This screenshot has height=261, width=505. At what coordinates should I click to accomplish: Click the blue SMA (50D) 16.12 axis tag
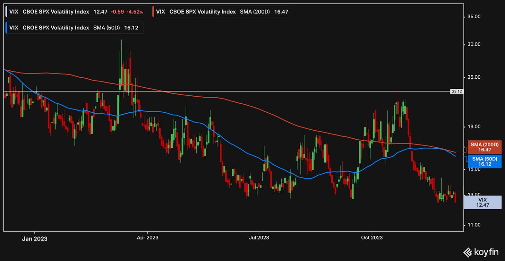tap(485, 161)
